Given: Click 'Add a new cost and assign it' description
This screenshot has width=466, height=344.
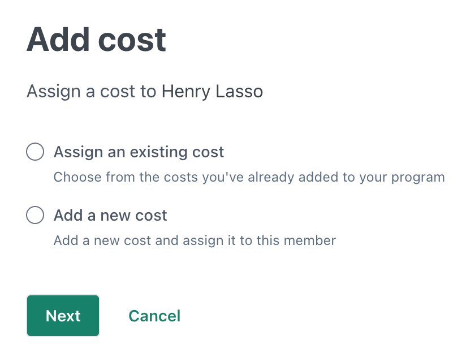Looking at the screenshot, I should (x=195, y=240).
